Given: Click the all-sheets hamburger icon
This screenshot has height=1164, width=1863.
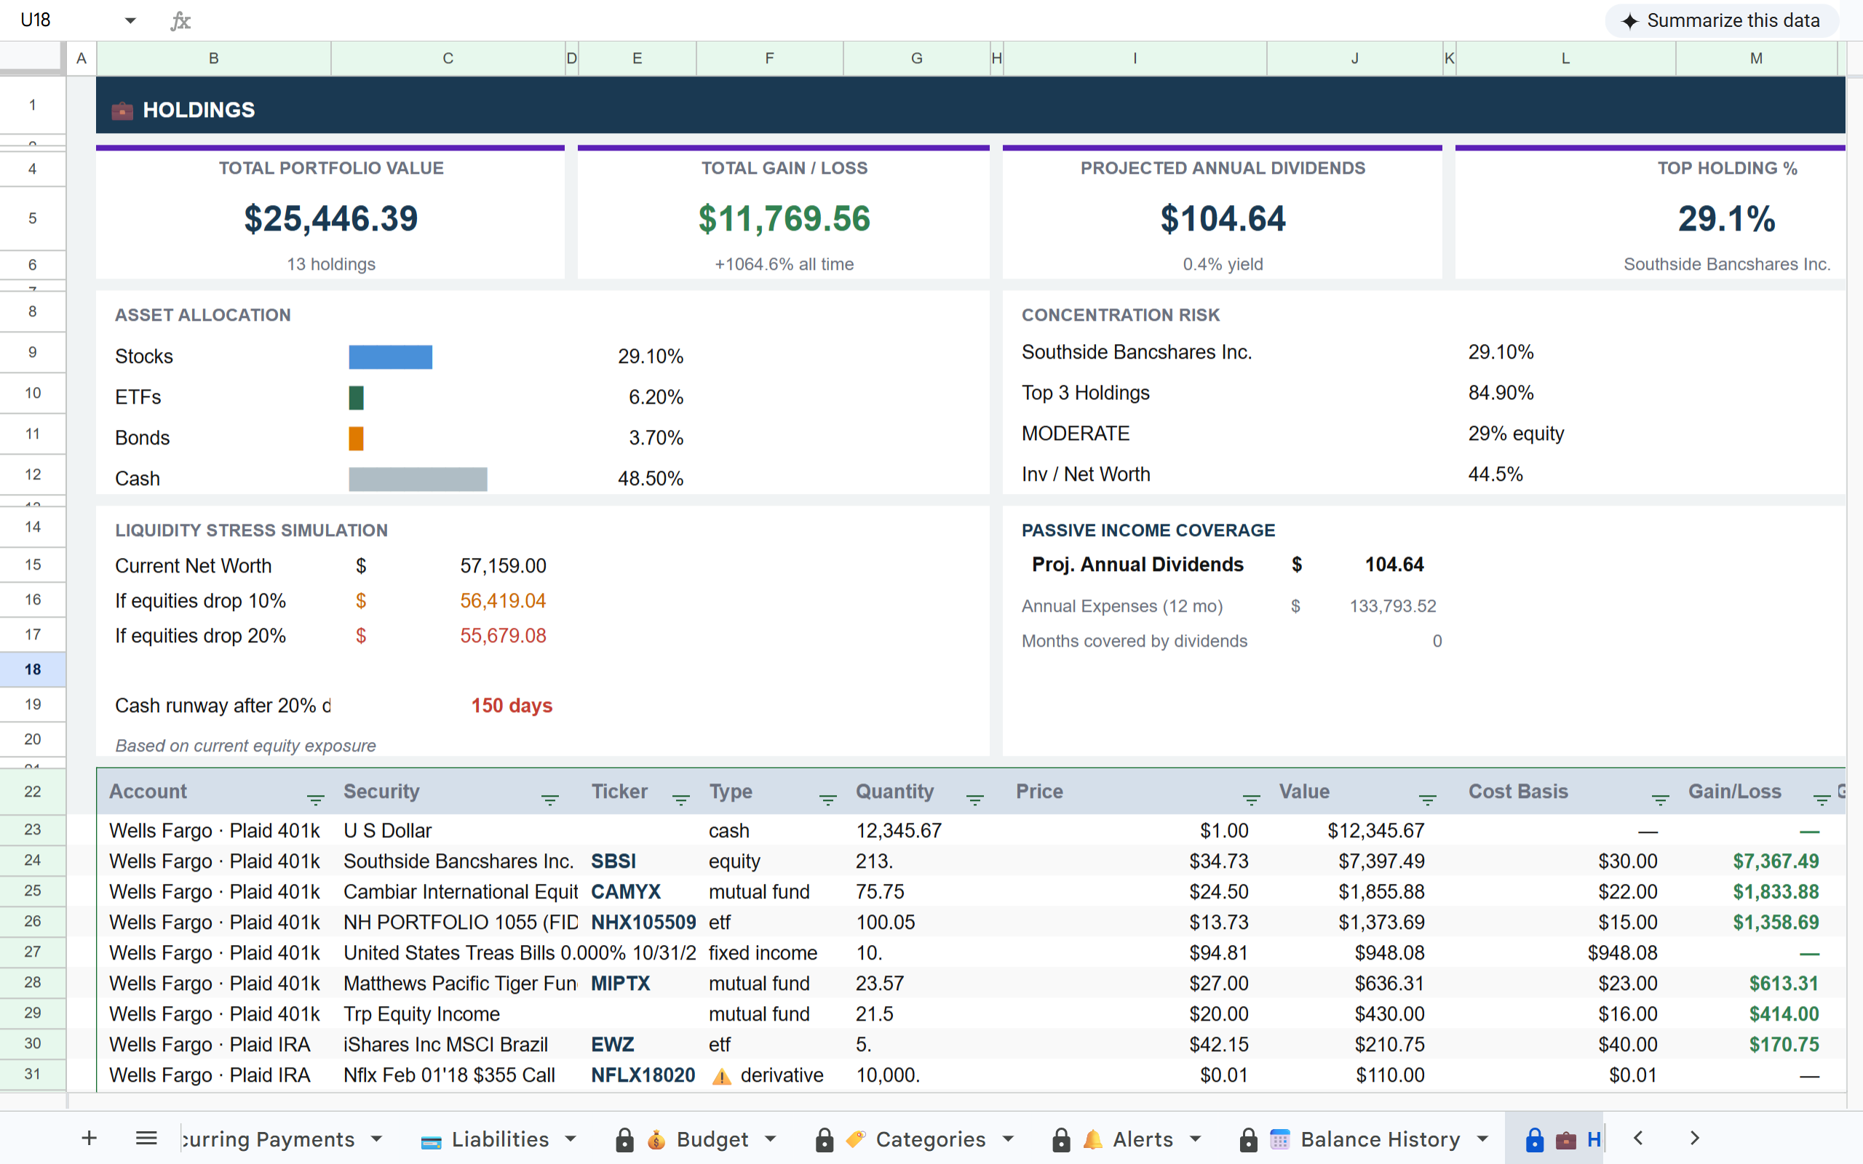Looking at the screenshot, I should (x=146, y=1139).
